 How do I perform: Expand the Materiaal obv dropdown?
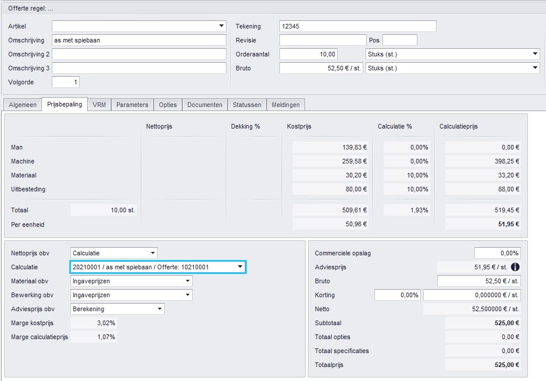(187, 281)
